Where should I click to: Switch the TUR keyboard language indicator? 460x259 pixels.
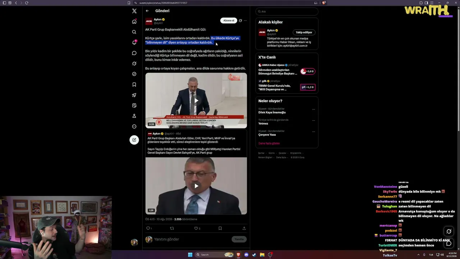click(x=431, y=255)
